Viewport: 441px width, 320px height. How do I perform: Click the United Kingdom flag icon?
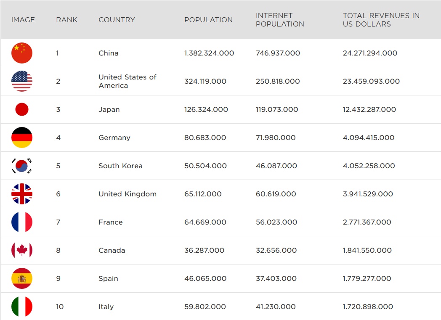tap(22, 194)
